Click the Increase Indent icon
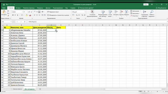 [45, 15]
